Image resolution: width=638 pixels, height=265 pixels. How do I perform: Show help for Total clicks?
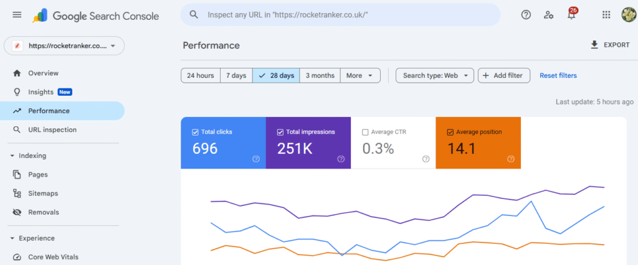256,159
